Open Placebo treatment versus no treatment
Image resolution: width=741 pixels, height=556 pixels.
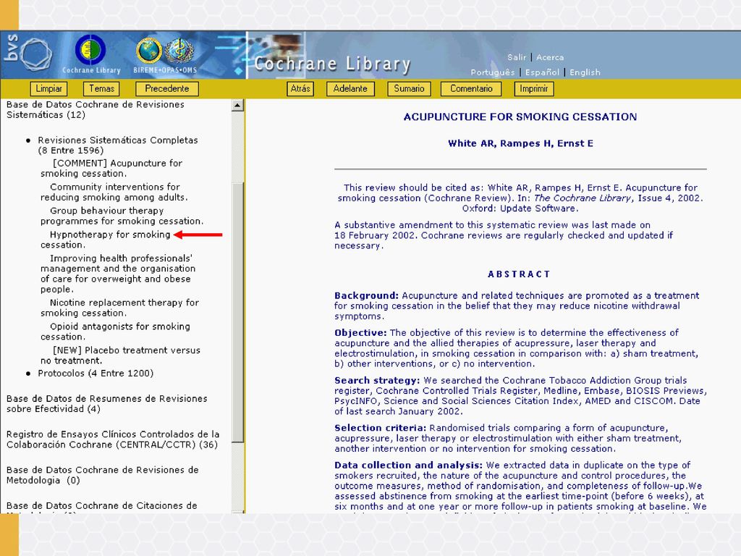(120, 355)
